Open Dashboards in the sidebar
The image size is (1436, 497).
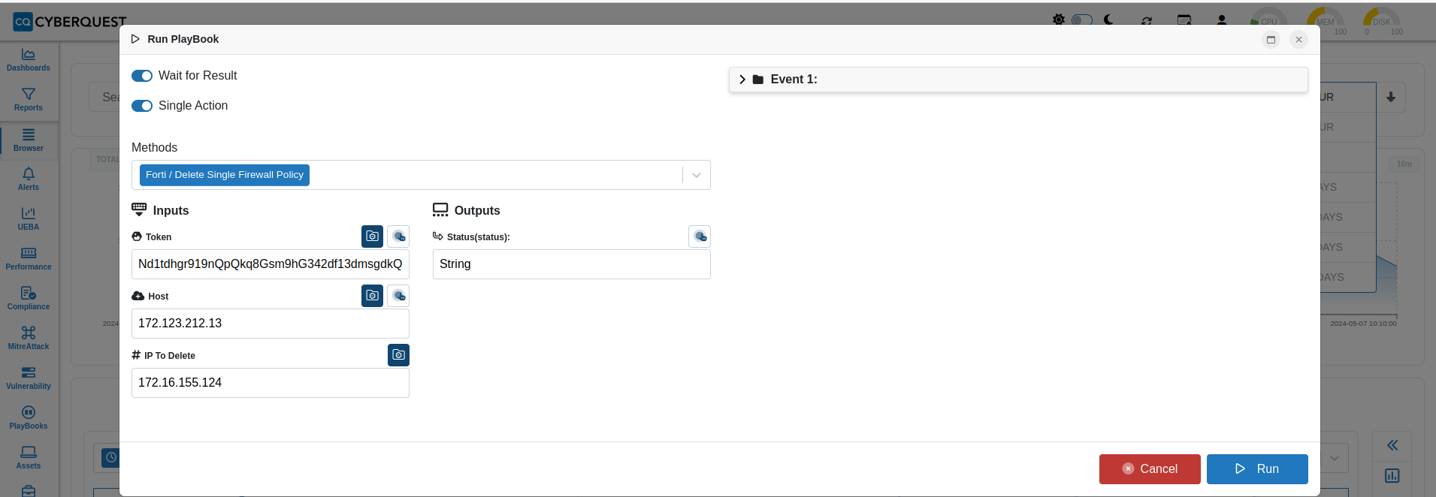[x=29, y=60]
